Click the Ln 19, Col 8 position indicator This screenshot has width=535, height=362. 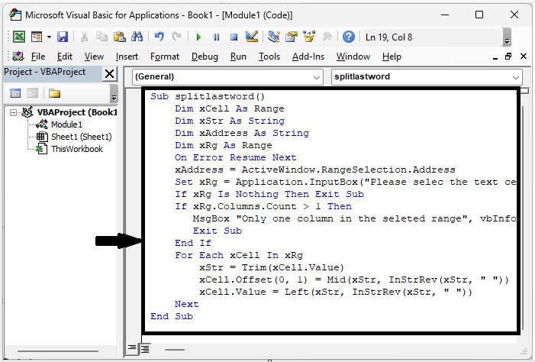tap(388, 37)
